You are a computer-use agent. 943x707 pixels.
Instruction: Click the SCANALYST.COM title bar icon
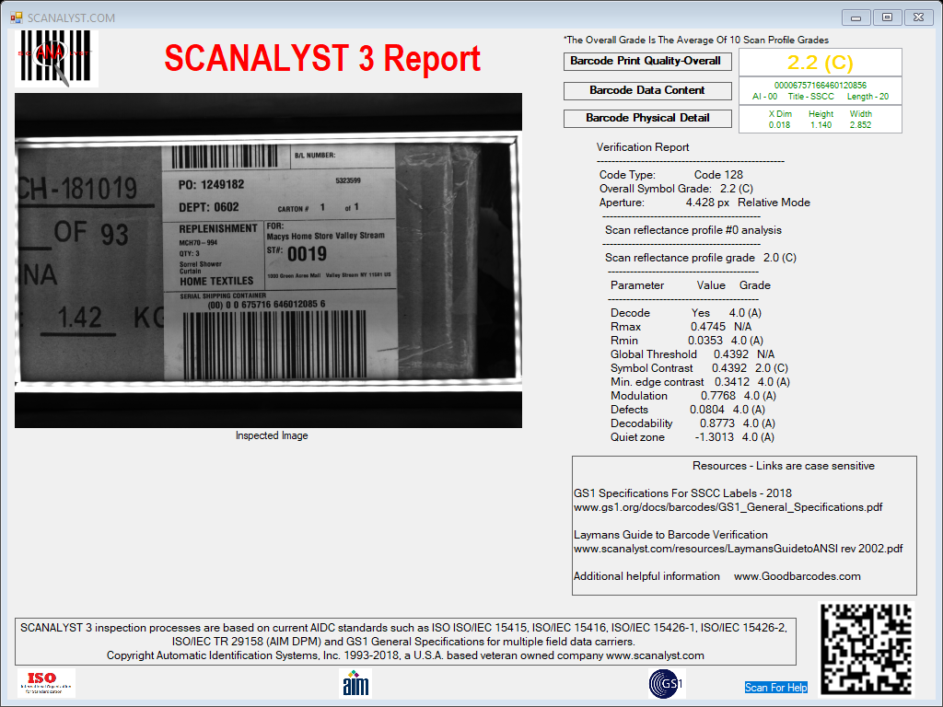click(x=17, y=17)
